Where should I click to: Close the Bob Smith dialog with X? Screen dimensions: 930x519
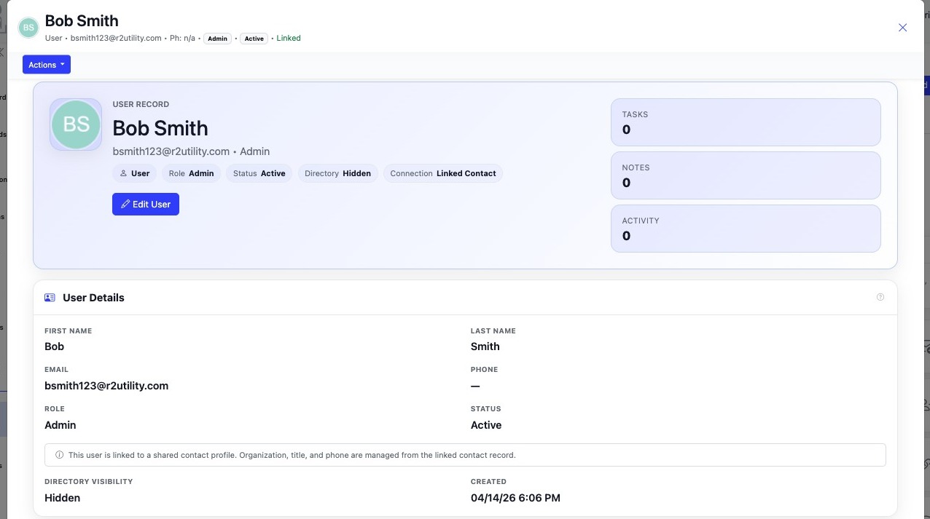[x=902, y=28]
